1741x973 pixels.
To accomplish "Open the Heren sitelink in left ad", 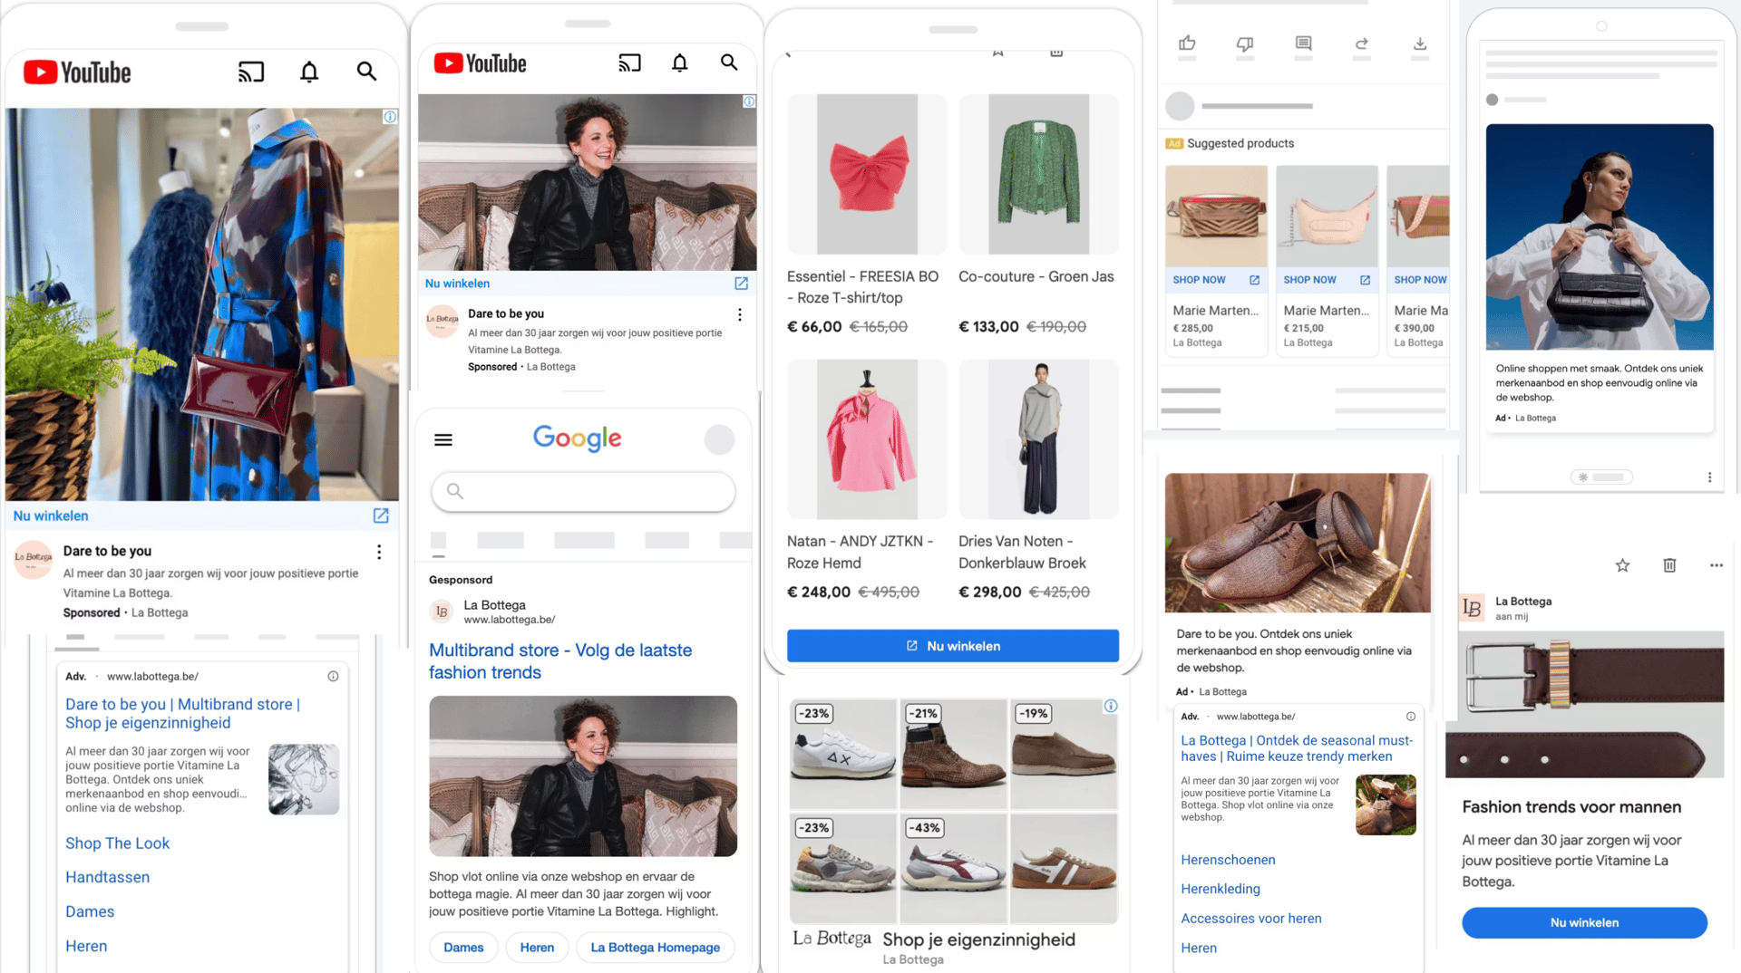I will pos(86,947).
